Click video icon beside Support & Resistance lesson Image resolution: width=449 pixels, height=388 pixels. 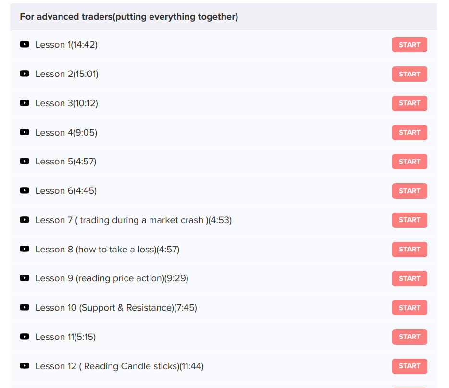click(25, 308)
